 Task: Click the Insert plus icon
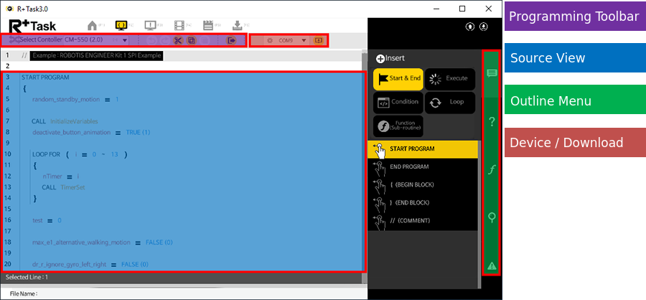tap(380, 59)
